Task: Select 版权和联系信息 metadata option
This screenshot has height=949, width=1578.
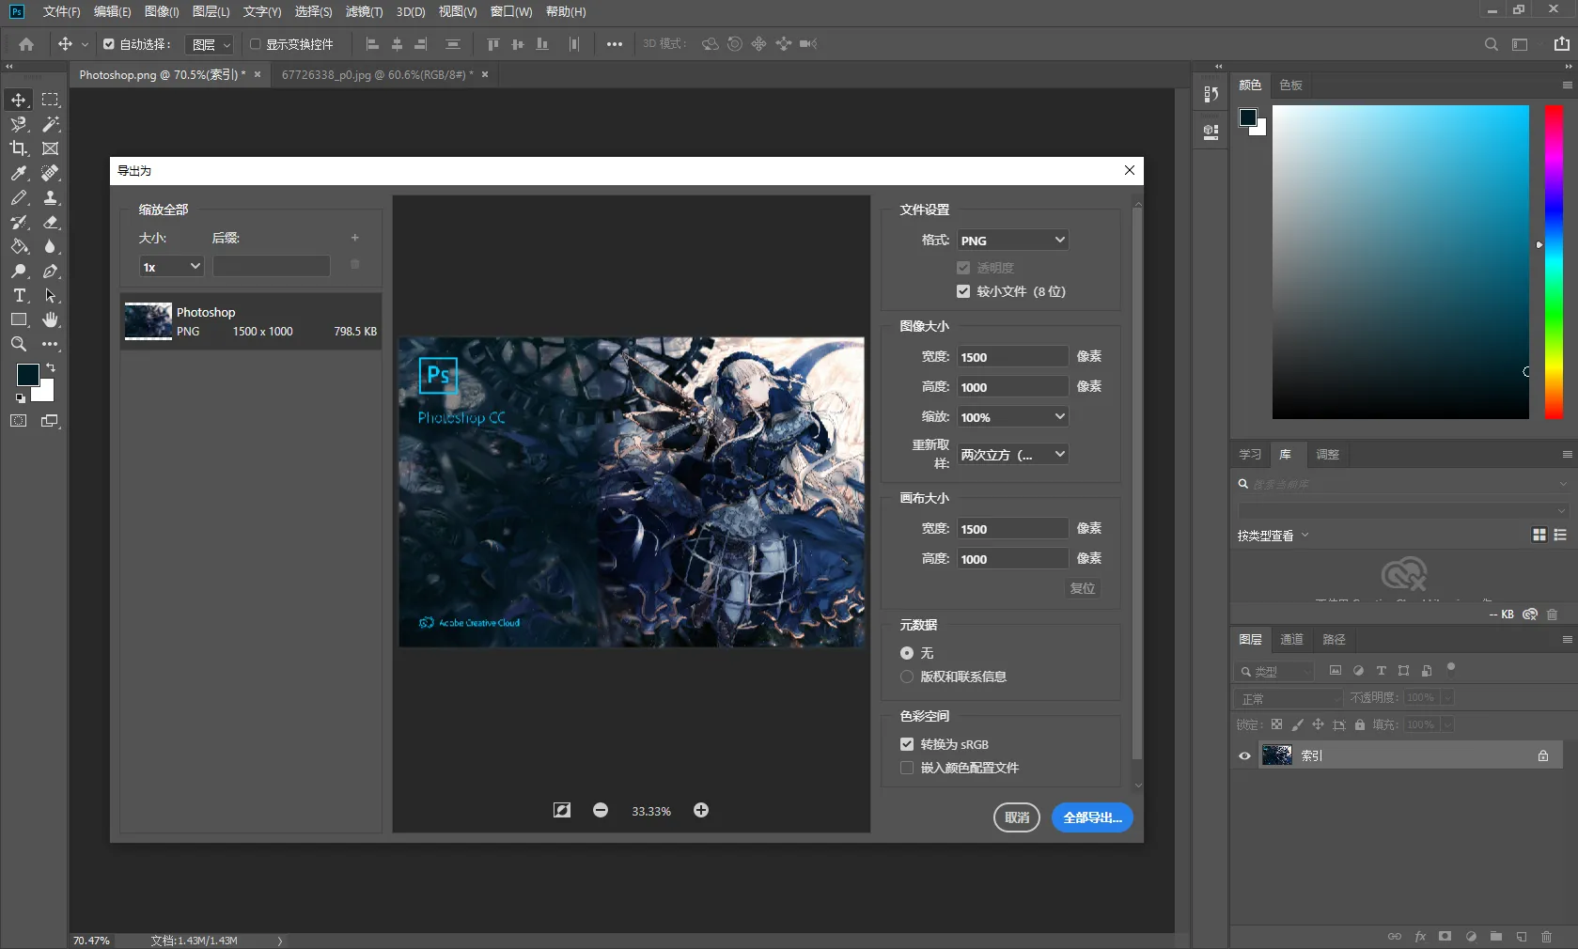Action: click(907, 677)
